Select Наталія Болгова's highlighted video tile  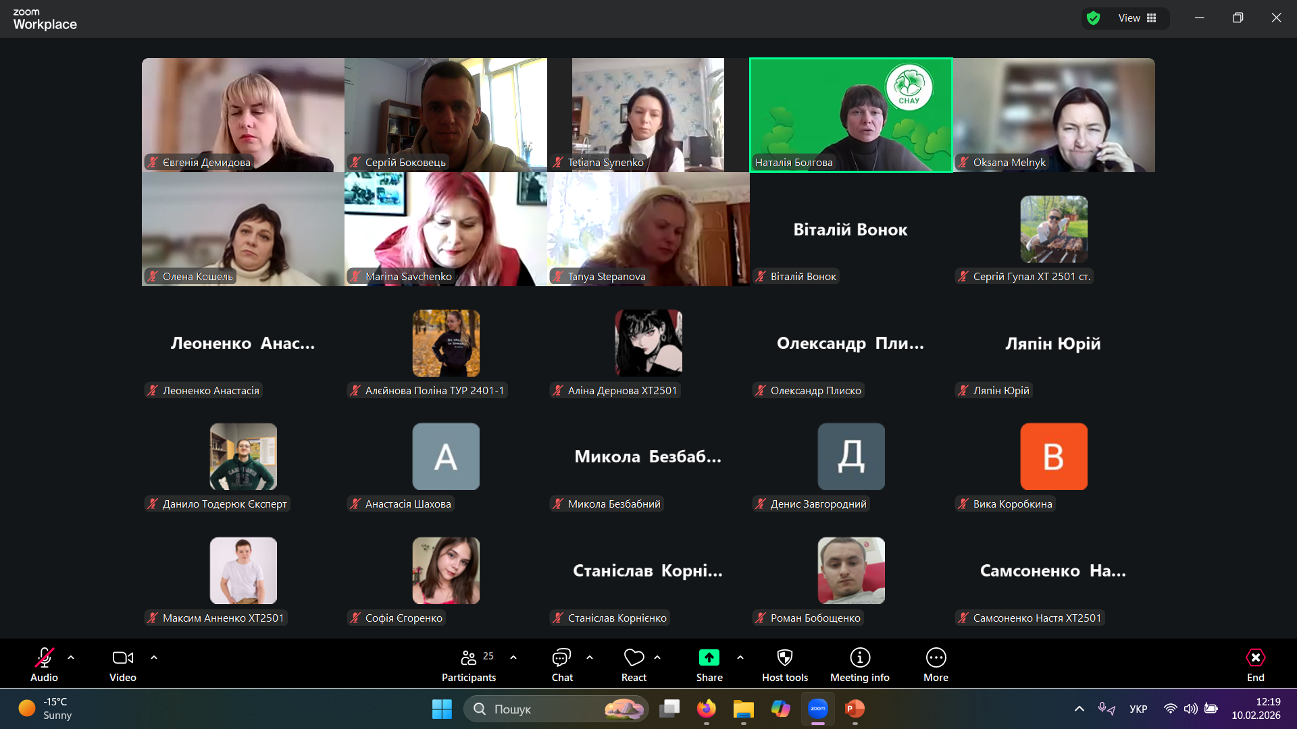click(x=850, y=115)
